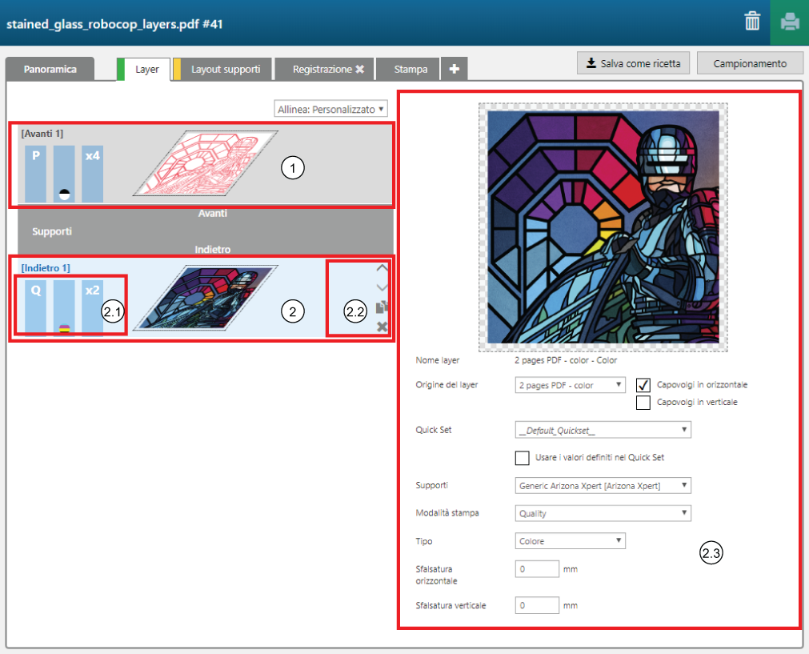Remove Registrazione tab with its X icon
This screenshot has width=809, height=654.
[x=359, y=69]
